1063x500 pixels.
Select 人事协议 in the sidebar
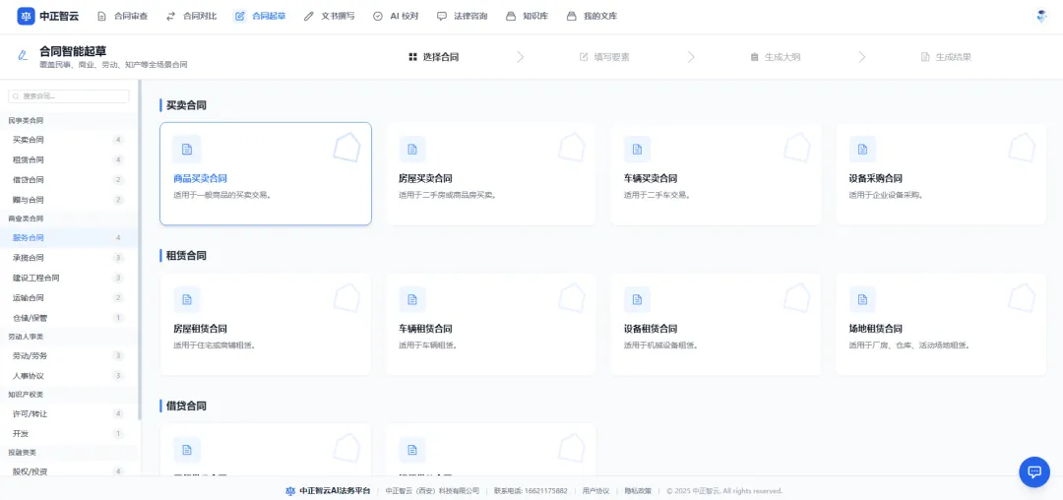[69, 375]
